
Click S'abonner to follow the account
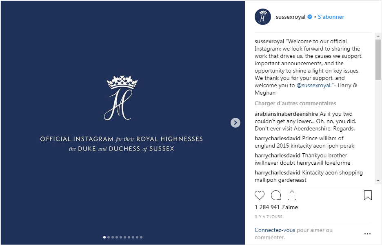pos(331,17)
